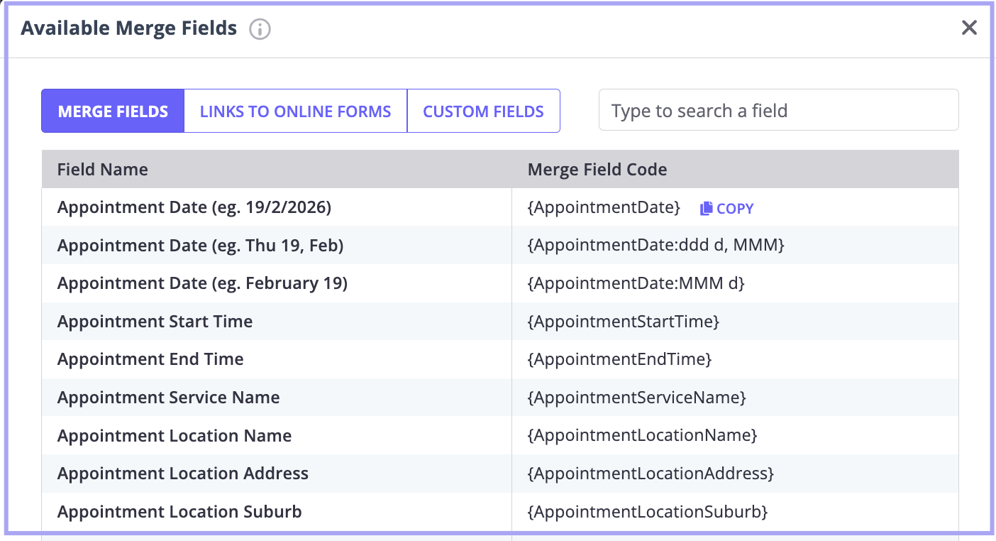Click the Merge Field Code column header
Viewport: 996px width, 541px height.
click(597, 170)
